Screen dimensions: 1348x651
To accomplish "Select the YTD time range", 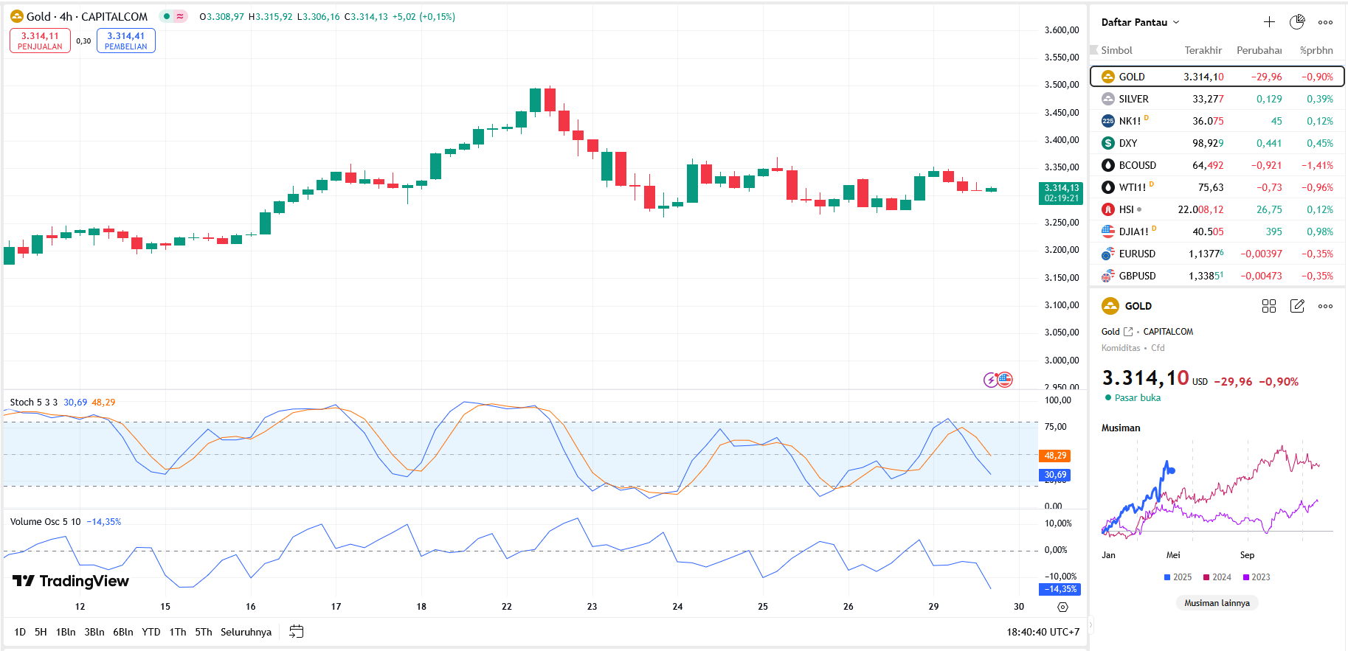I will (x=151, y=632).
